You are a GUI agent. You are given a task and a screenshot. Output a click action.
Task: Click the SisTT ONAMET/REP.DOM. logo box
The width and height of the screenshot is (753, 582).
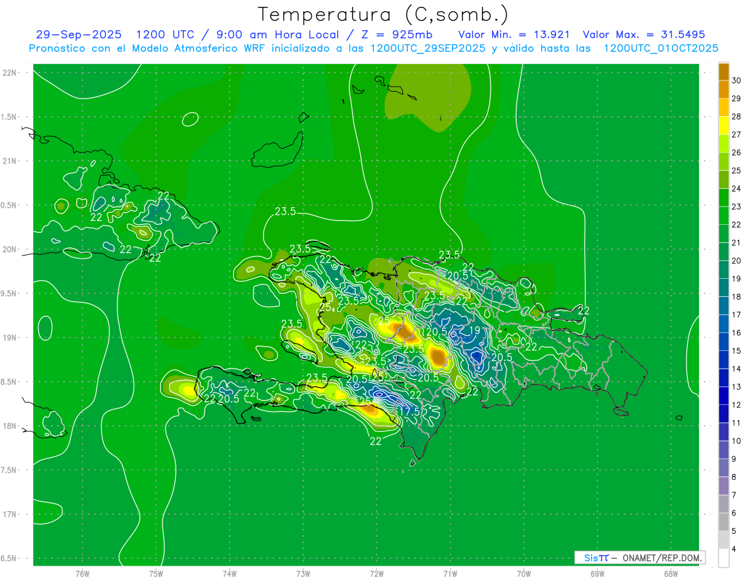pos(639,558)
